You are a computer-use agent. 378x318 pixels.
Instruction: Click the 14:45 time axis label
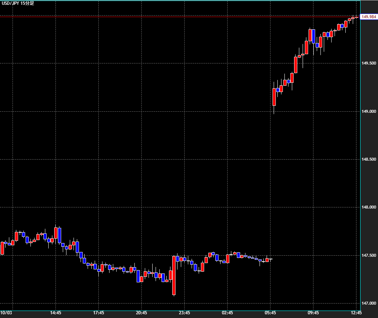tap(56, 313)
